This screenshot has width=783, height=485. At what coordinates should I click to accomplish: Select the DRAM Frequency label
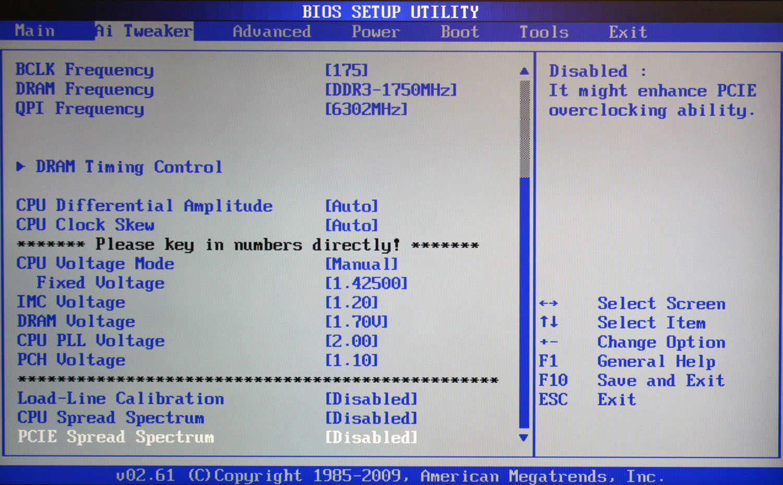point(85,89)
